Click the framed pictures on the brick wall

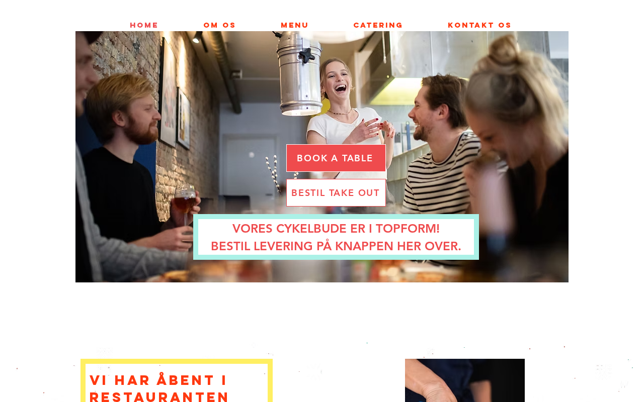pos(175,95)
